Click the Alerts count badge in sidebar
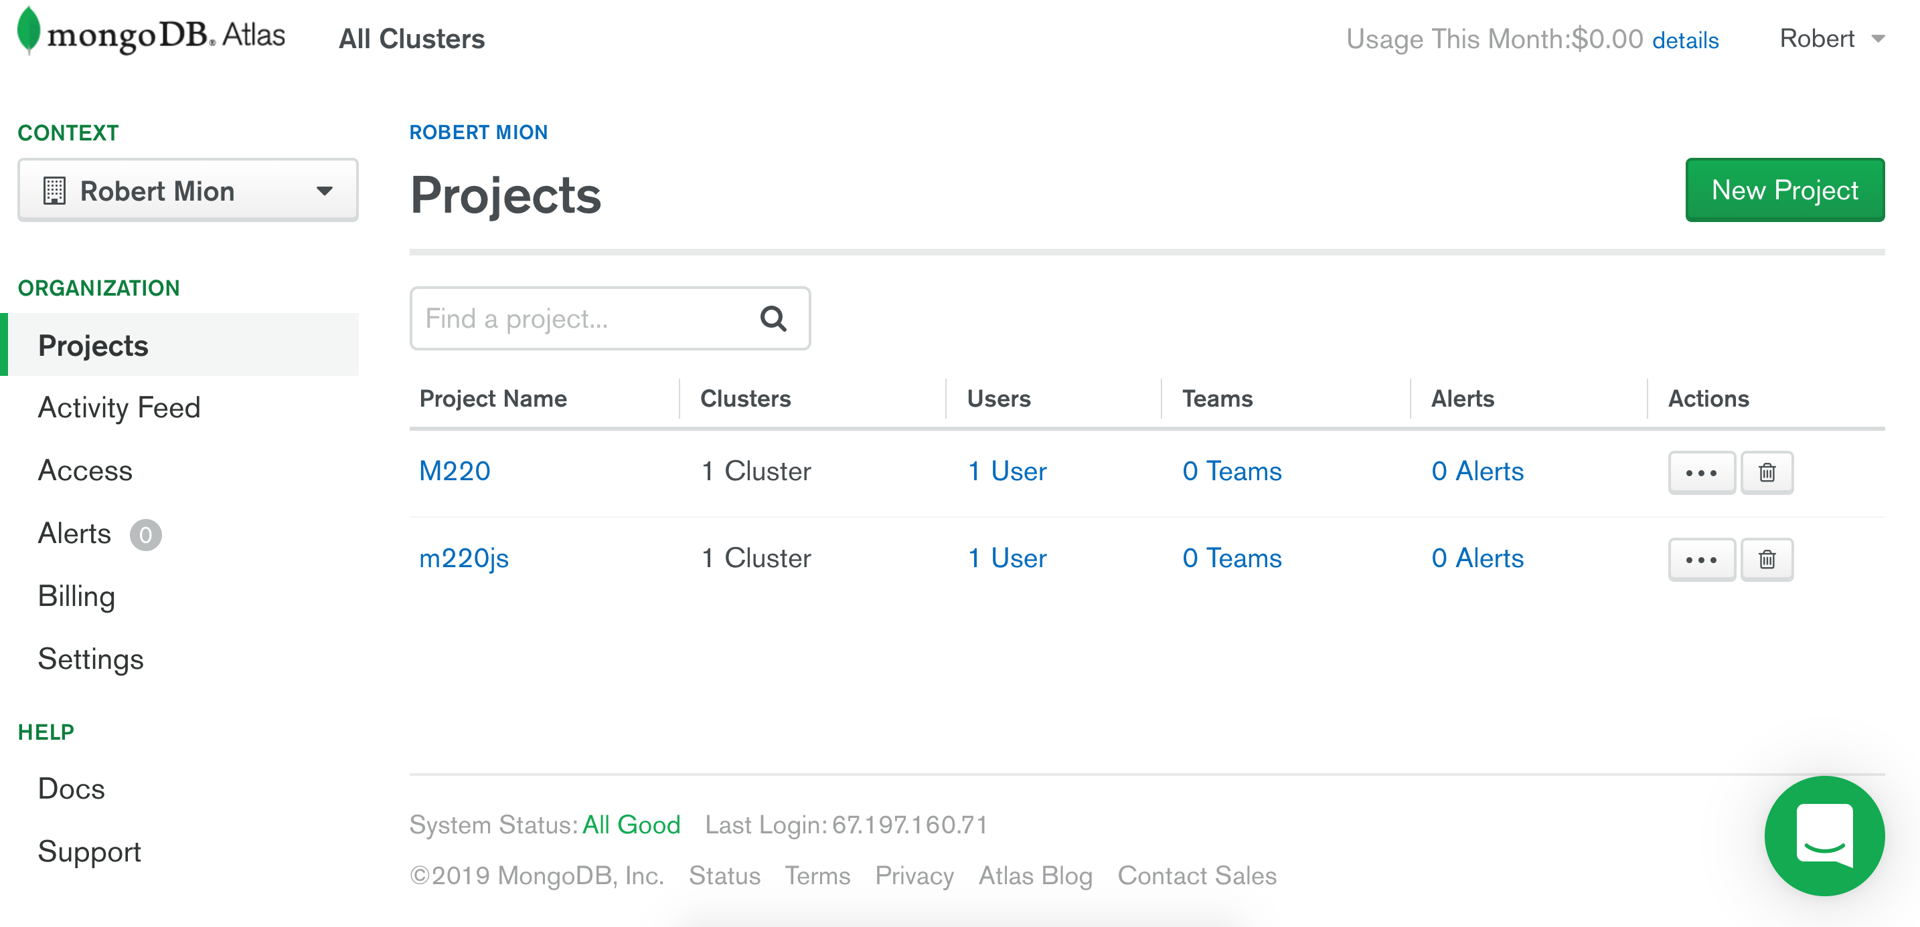Image resolution: width=1920 pixels, height=927 pixels. click(145, 534)
